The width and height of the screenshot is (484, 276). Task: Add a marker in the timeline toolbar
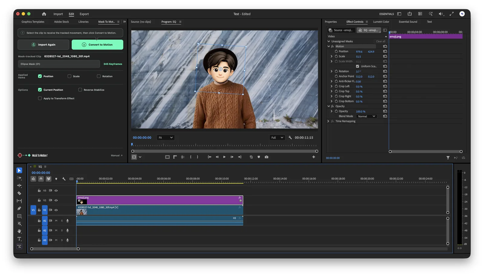point(56,179)
